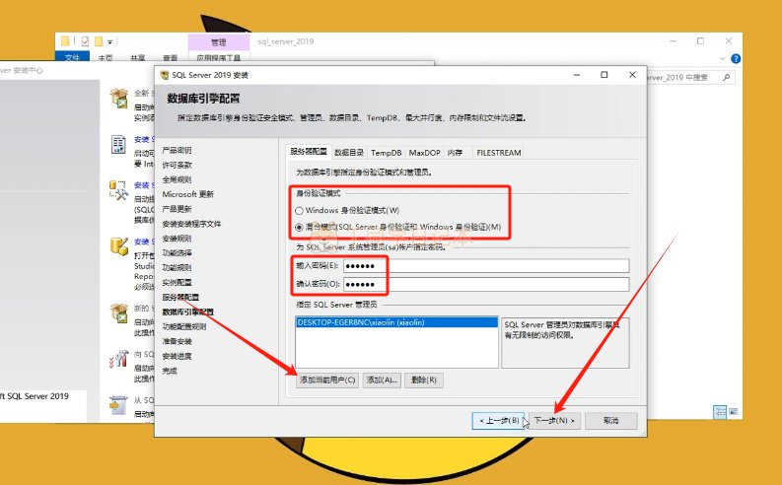Switch to the FILESTREAM tab
Viewport: 782px width, 485px height.
pyautogui.click(x=499, y=153)
